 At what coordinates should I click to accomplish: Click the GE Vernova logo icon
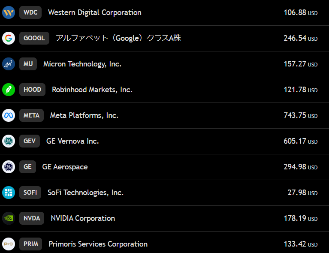[9, 141]
